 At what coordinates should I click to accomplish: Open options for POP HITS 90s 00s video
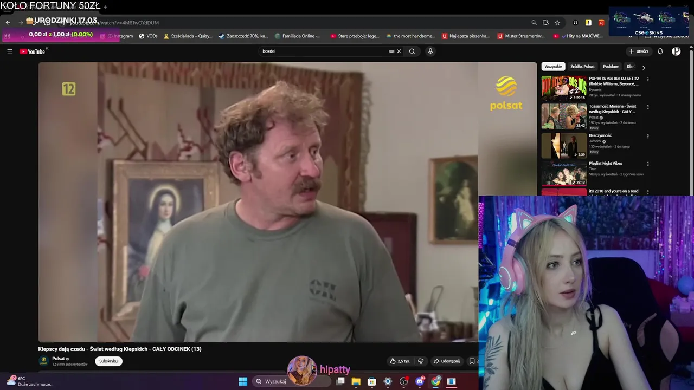click(x=648, y=79)
